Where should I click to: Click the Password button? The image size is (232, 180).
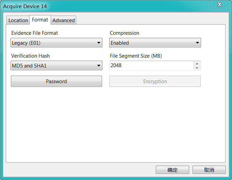point(56,81)
